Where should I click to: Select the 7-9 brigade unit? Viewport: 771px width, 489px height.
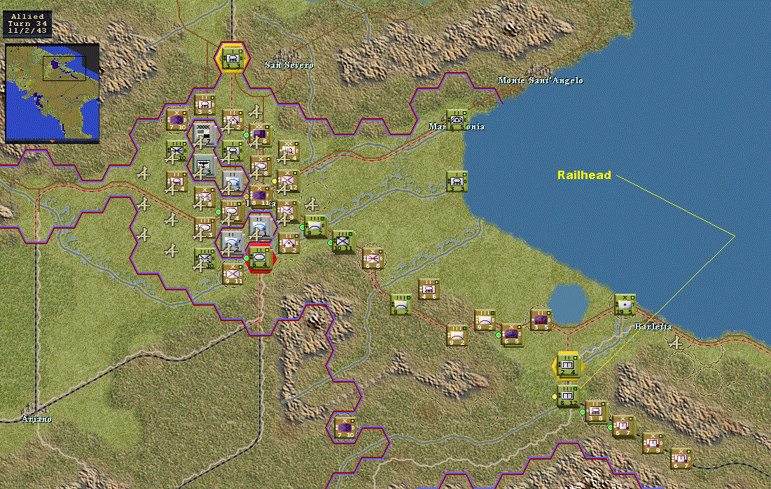point(653,443)
